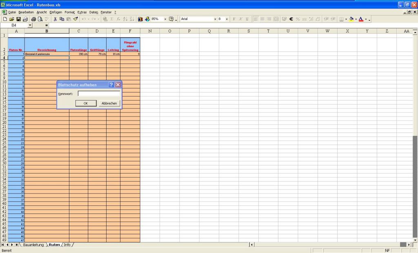Image resolution: width=418 pixels, height=253 pixels.
Task: Launch the Chart Wizard icon
Action: click(140, 19)
